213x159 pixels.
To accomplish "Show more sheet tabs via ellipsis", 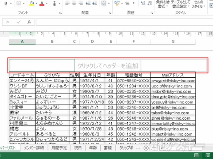I will click(138, 149).
